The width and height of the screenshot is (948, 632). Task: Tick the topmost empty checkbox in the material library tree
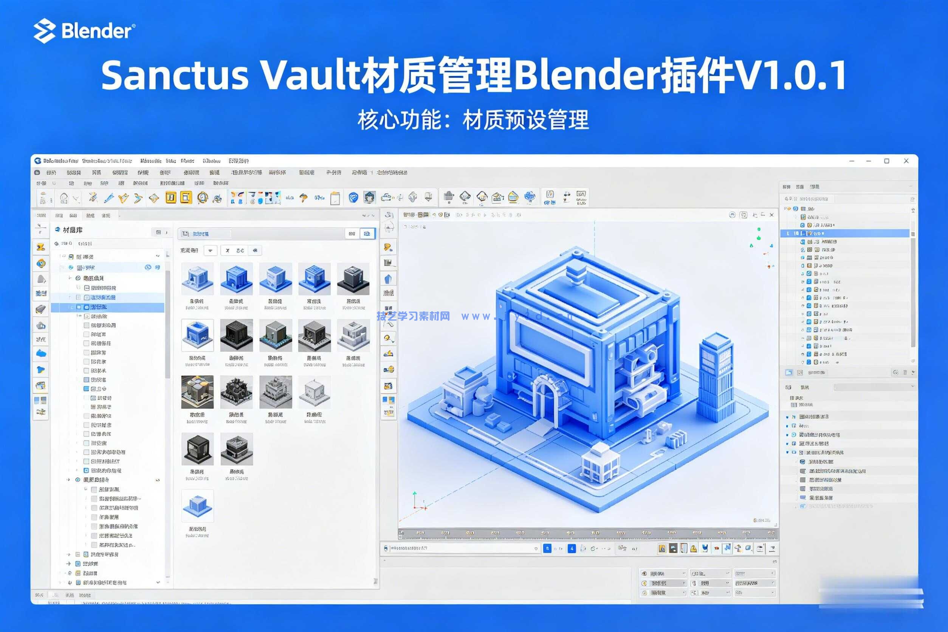coord(86,325)
